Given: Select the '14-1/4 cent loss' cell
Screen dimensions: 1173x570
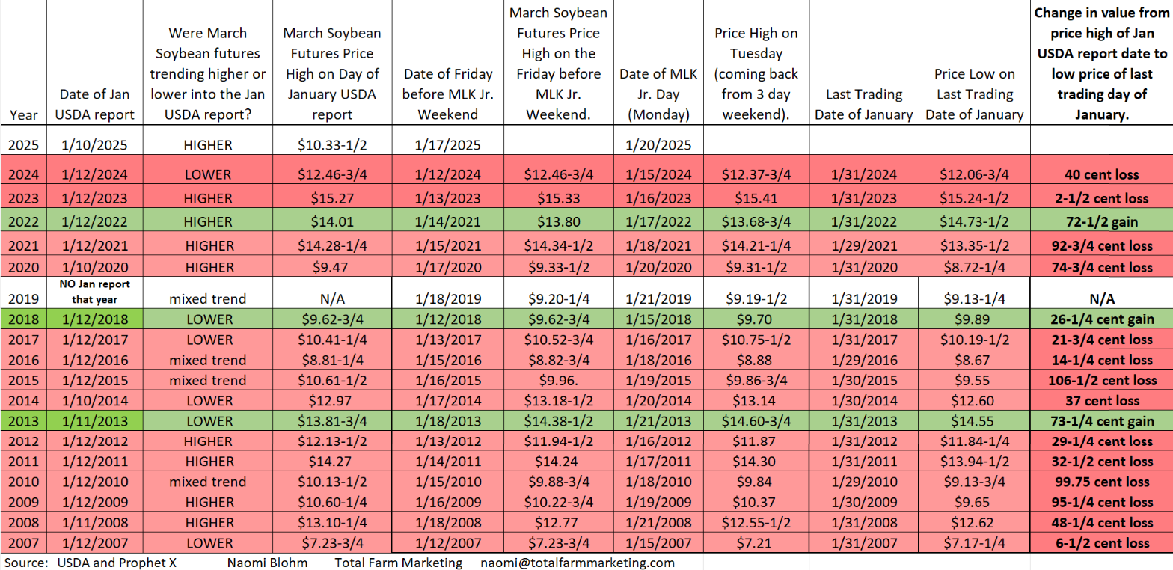Looking at the screenshot, I should (1101, 359).
